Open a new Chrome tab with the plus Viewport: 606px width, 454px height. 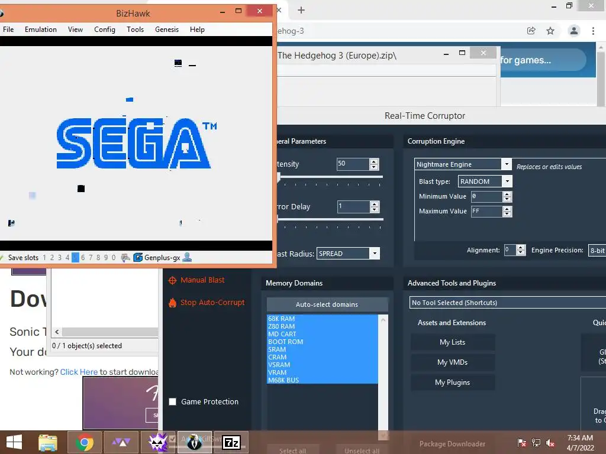pyautogui.click(x=301, y=11)
